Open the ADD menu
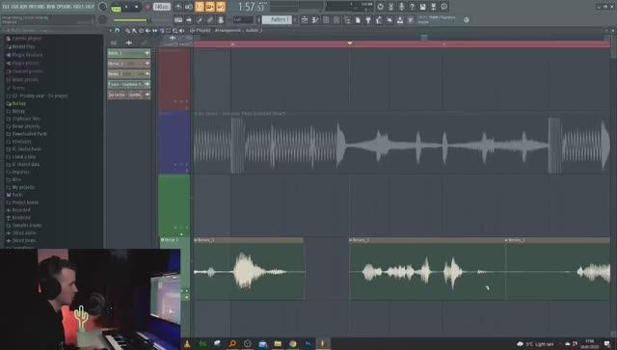This screenshot has width=617, height=350. [x=24, y=7]
